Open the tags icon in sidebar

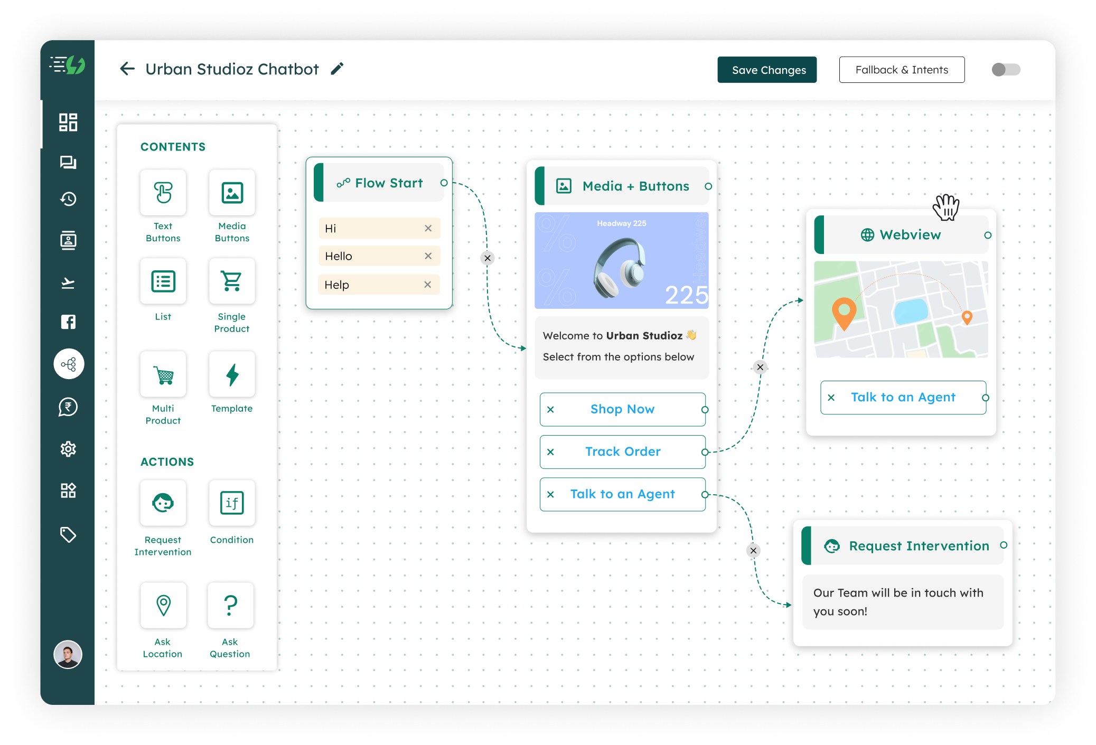[68, 535]
